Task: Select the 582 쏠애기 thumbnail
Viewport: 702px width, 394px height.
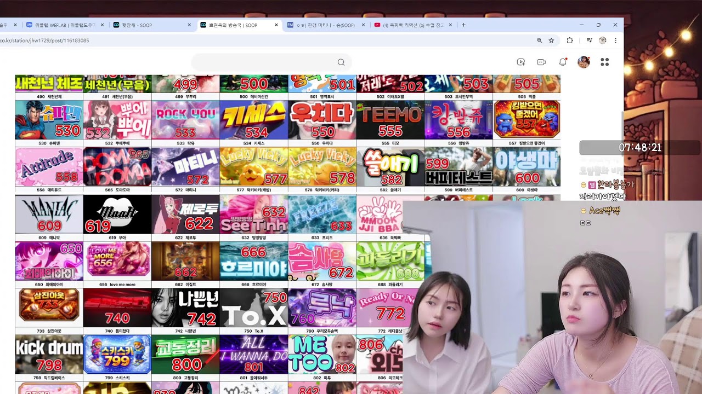Action: click(x=390, y=166)
